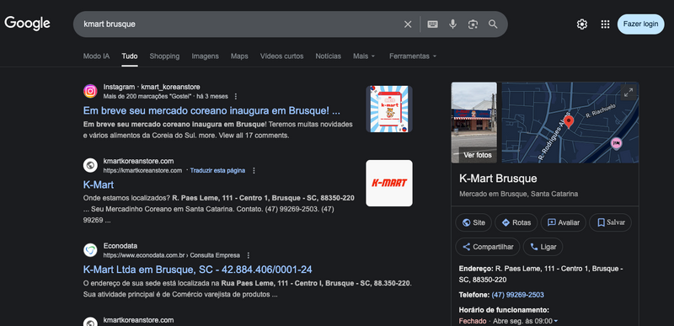Expand the Ferramentas dropdown

(x=413, y=56)
